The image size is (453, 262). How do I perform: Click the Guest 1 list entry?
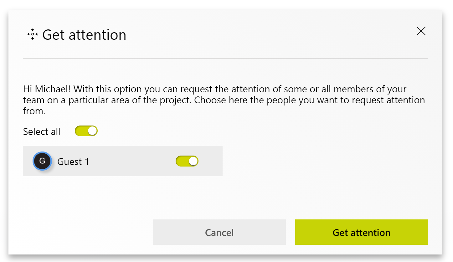click(122, 161)
